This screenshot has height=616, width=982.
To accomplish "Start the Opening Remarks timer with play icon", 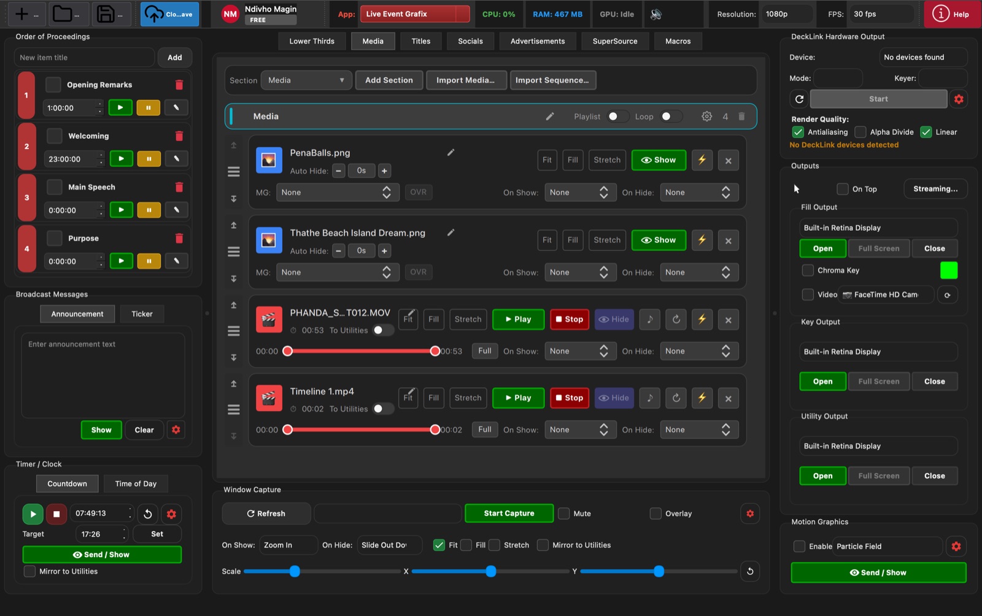I will click(x=120, y=107).
